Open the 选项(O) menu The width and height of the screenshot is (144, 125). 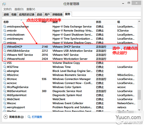19,9
